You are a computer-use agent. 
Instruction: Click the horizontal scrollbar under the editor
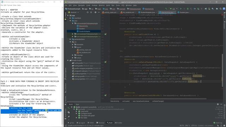click(x=158, y=99)
